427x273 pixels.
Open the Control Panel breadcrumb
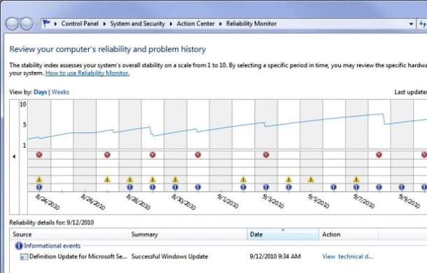click(x=80, y=24)
